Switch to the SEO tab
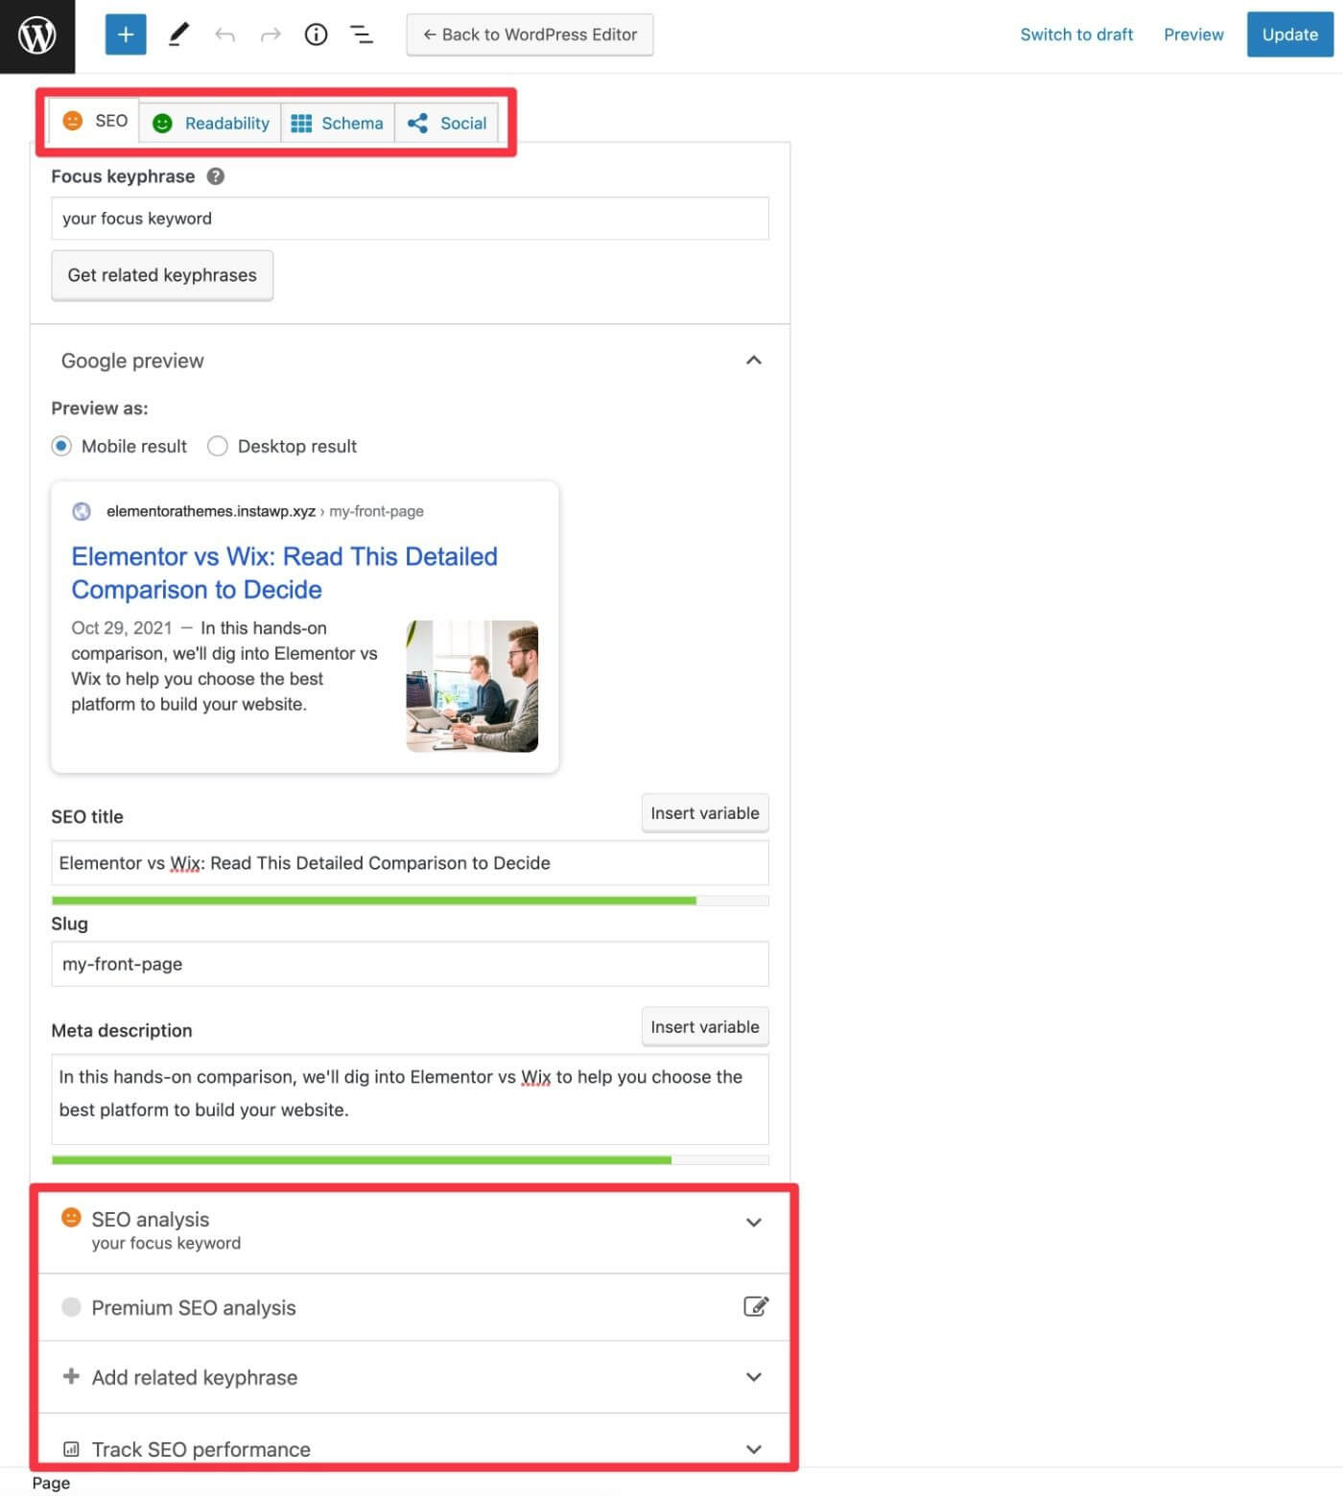Viewport: 1343px width, 1496px height. coord(94,121)
